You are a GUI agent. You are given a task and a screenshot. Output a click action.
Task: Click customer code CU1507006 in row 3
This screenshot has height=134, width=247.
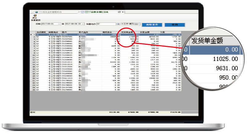pos(67,39)
